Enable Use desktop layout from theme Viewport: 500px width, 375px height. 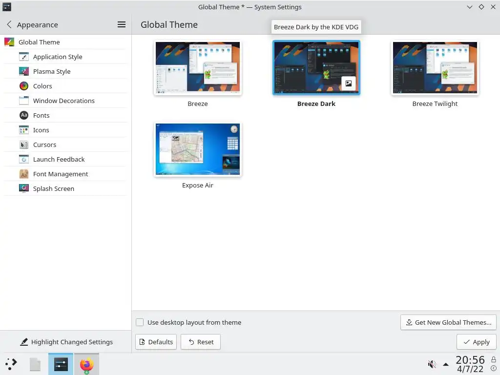click(x=140, y=322)
